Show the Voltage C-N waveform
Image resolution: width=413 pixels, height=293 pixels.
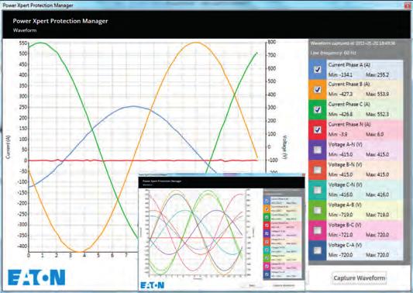[318, 190]
